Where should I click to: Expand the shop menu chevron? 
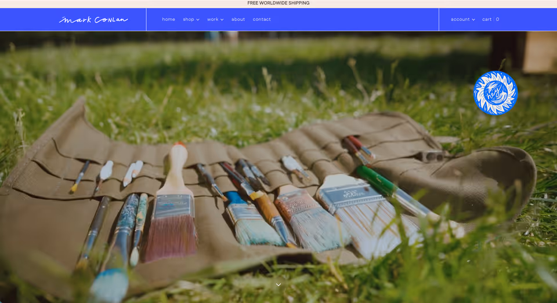click(198, 20)
